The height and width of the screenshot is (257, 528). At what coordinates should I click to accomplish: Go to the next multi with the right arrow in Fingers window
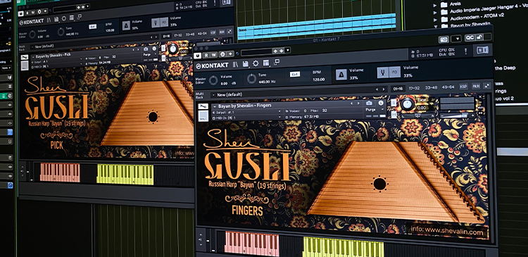point(383,89)
